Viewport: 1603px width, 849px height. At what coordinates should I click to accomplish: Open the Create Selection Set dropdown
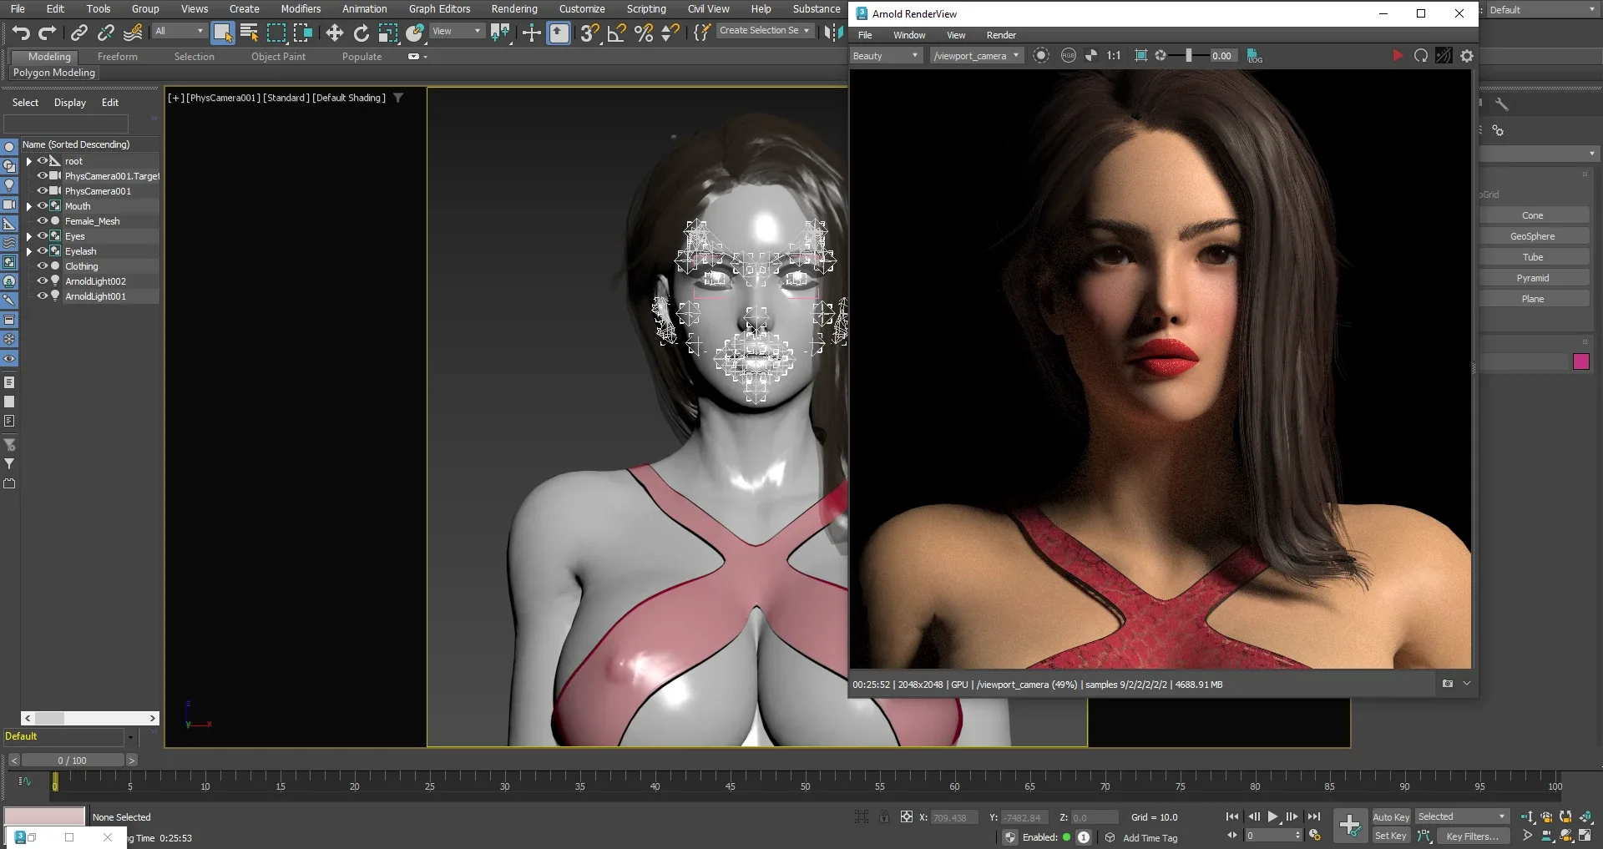click(764, 30)
